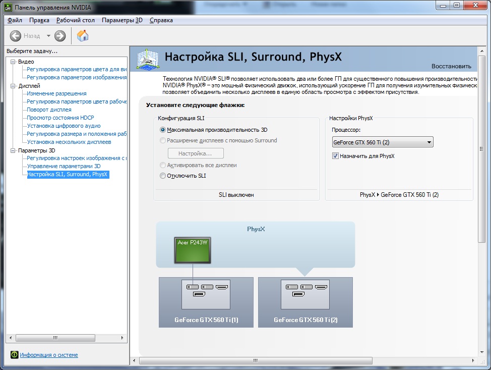Open the Параметры 3D menu
This screenshot has height=370, width=491.
tap(122, 20)
